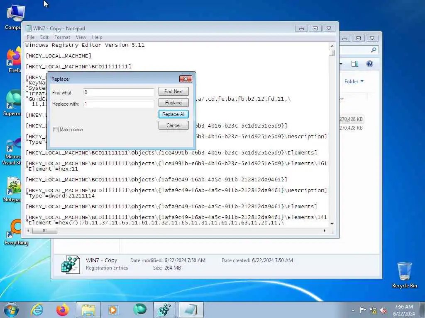Enable the Match case checkbox
Image resolution: width=425 pixels, height=318 pixels.
coord(56,130)
